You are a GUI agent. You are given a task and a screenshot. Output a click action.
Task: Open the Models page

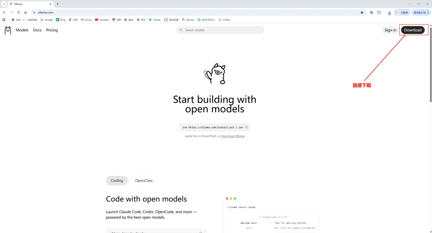click(x=22, y=30)
